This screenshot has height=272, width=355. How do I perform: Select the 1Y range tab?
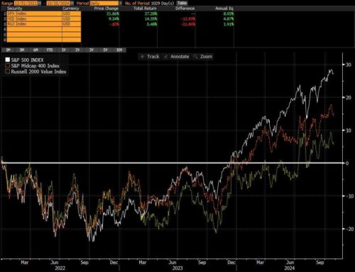(x=64, y=50)
